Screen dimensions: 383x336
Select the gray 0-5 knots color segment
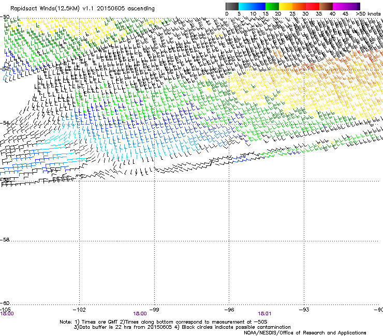point(232,6)
